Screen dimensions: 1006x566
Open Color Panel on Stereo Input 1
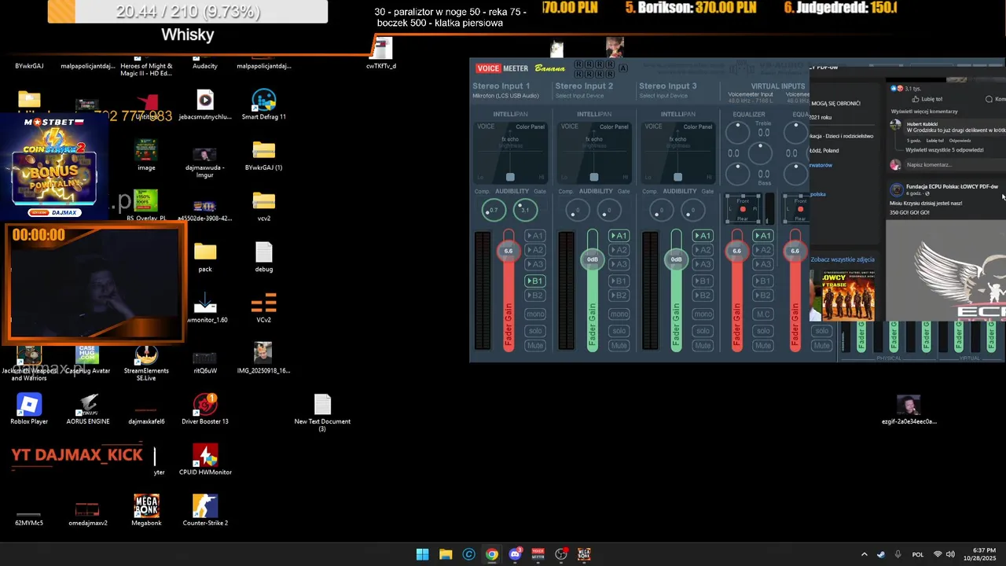point(531,127)
